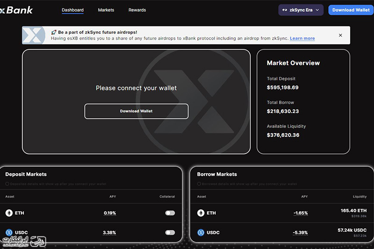Click the top-right Download Wallet button
Image resolution: width=374 pixels, height=249 pixels.
(x=351, y=10)
